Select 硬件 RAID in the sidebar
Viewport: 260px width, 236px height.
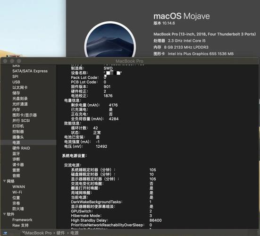click(x=21, y=148)
